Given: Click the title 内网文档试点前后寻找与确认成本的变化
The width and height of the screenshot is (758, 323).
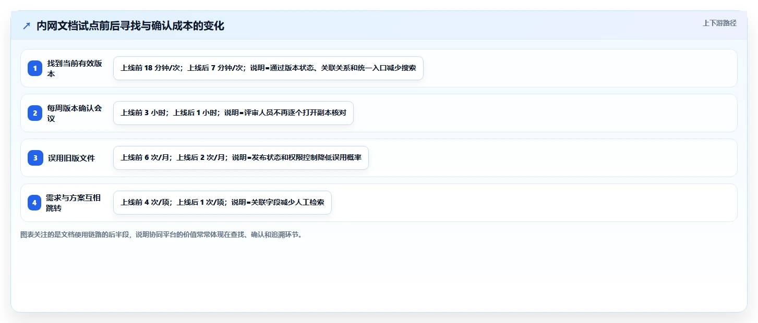Looking at the screenshot, I should 130,26.
